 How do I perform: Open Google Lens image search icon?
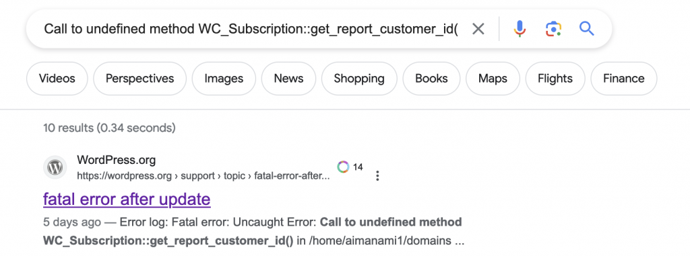pos(553,29)
